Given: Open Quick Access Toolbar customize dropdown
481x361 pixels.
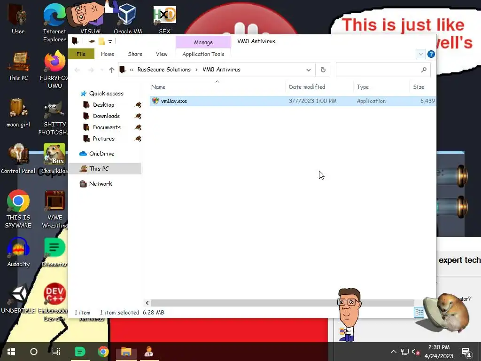Looking at the screenshot, I should click(110, 41).
